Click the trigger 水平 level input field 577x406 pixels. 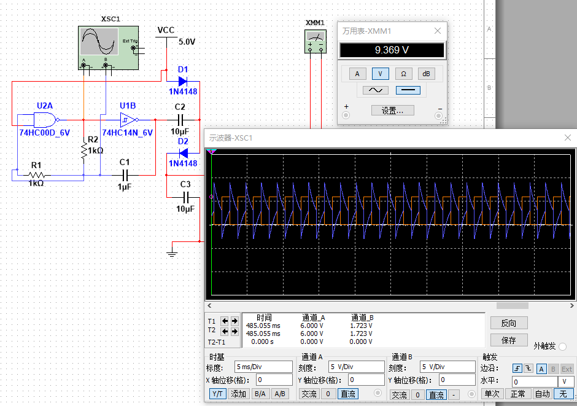coord(535,381)
